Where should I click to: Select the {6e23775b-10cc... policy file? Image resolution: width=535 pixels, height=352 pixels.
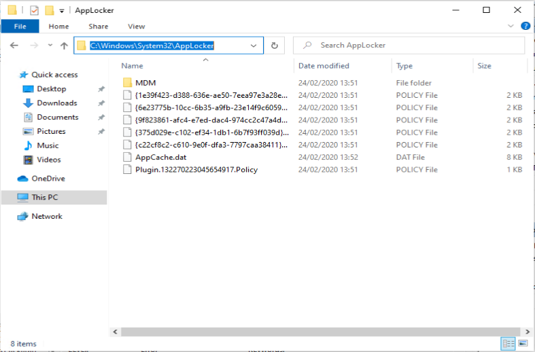(x=211, y=108)
